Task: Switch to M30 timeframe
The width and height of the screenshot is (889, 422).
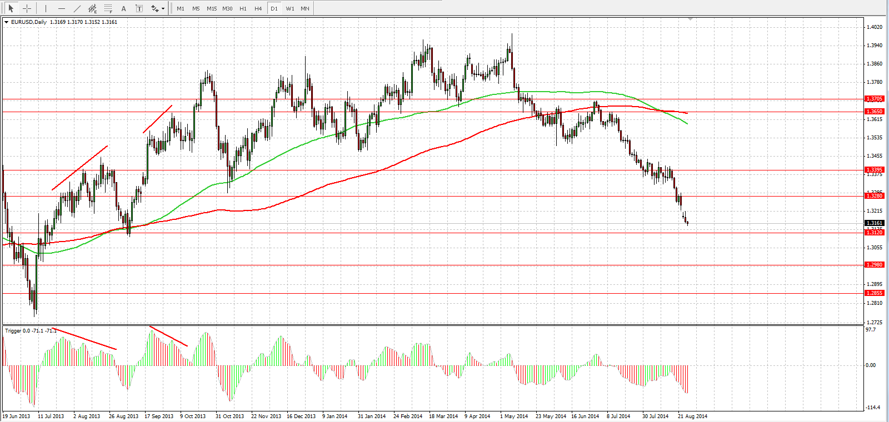Action: (227, 8)
